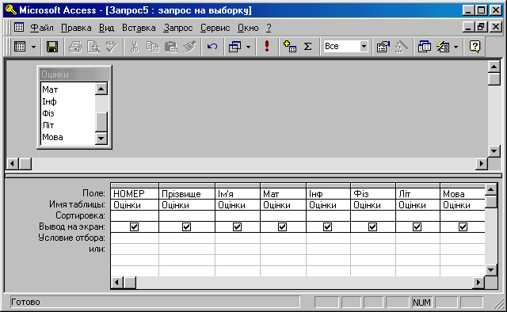Image resolution: width=507 pixels, height=312 pixels.
Task: Click the Show Table icon
Action: [x=290, y=47]
